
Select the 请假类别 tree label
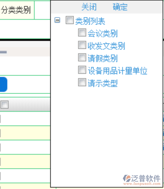103,58
